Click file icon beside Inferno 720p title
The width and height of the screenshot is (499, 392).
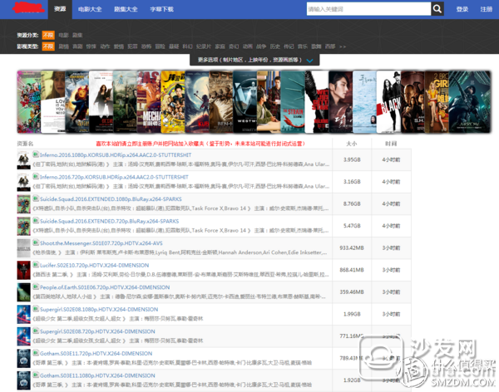coord(36,176)
